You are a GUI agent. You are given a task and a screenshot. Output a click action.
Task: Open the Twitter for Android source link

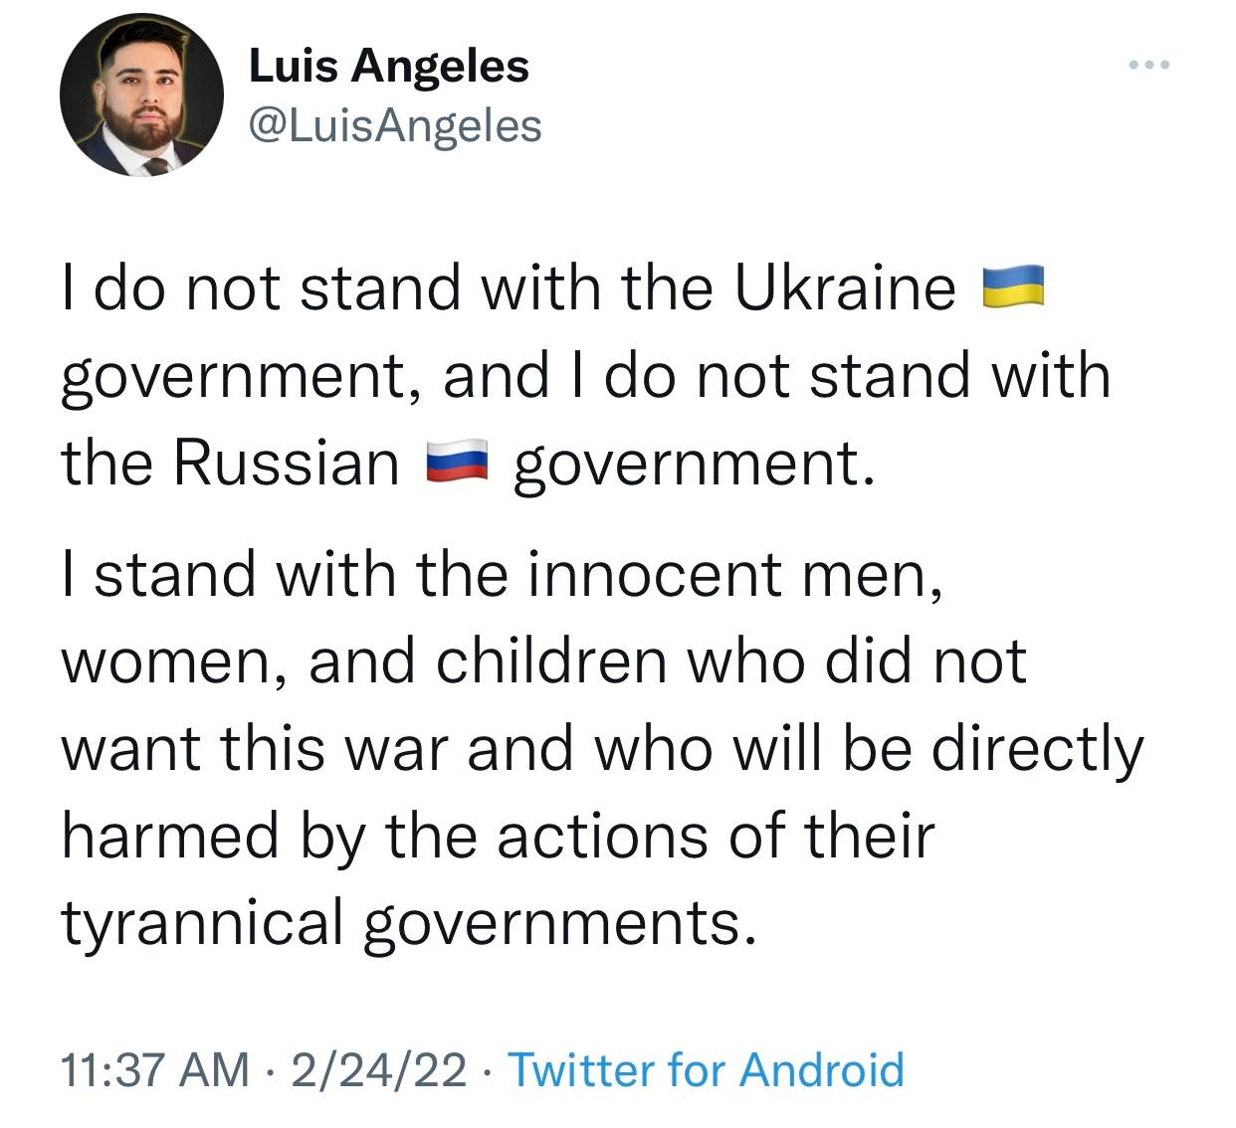click(x=706, y=1070)
